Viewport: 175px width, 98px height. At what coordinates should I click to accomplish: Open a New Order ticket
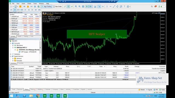[57, 7]
